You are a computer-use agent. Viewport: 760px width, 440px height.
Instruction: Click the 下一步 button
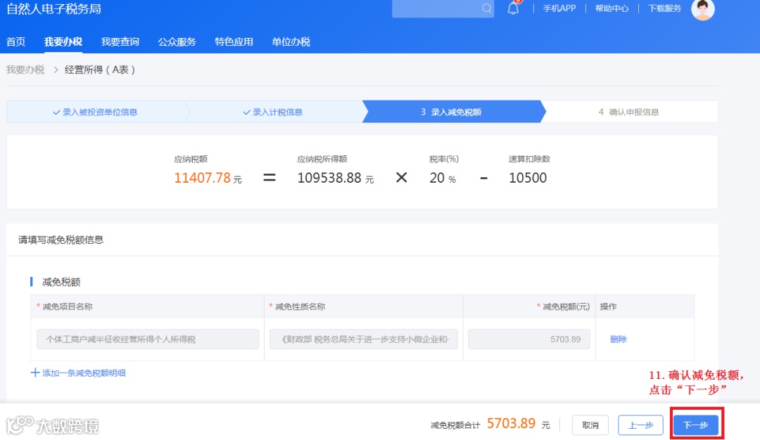[x=696, y=425]
